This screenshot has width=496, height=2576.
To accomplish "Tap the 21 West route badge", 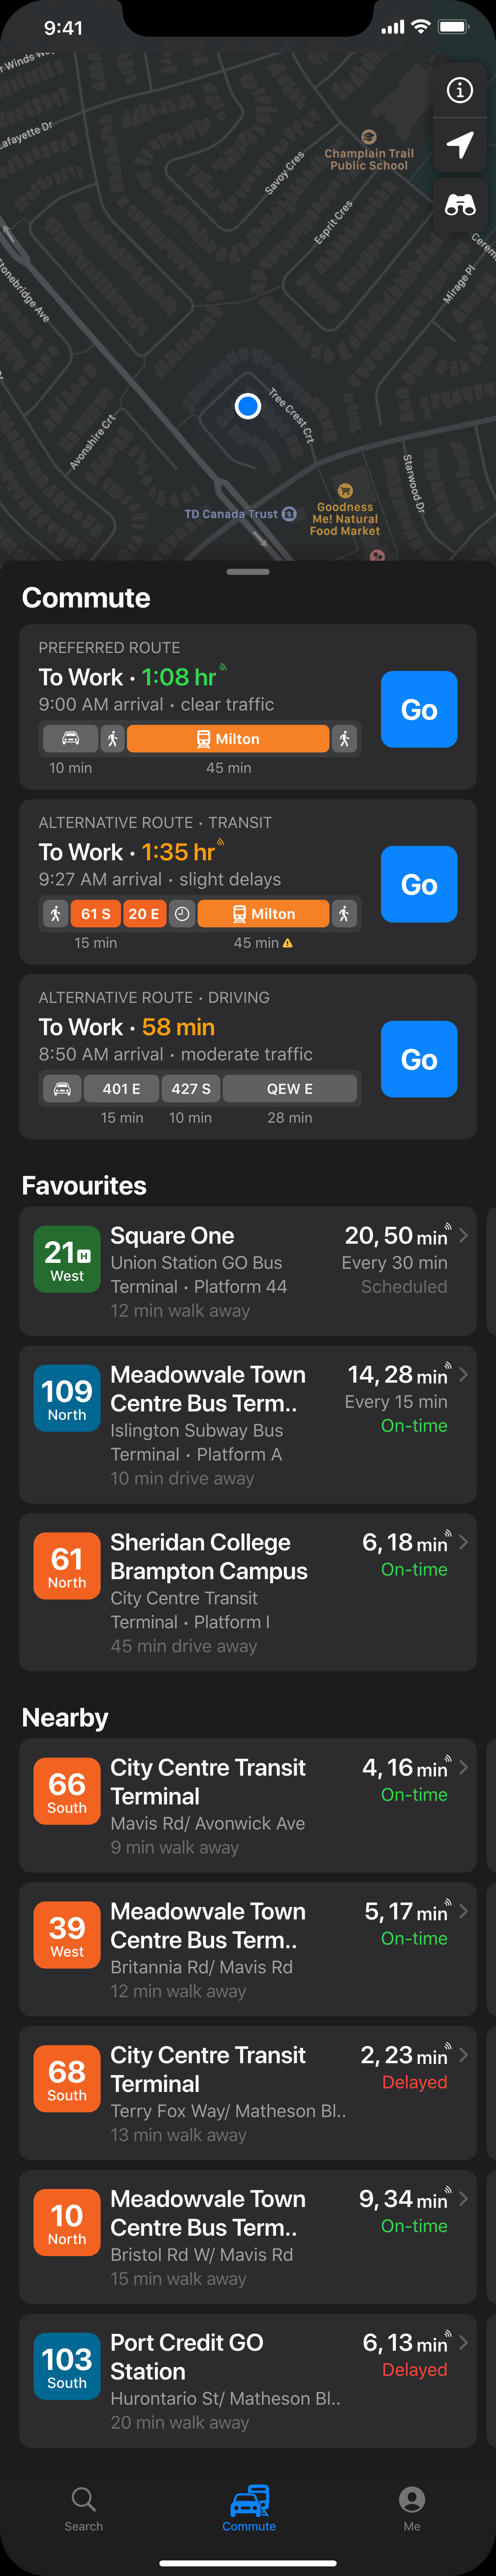I will [67, 1259].
